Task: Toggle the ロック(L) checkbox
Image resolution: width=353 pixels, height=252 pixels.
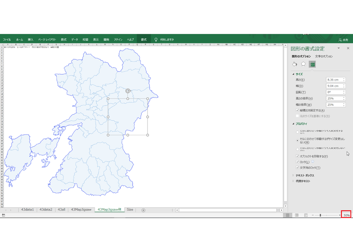Action: coord(297,162)
